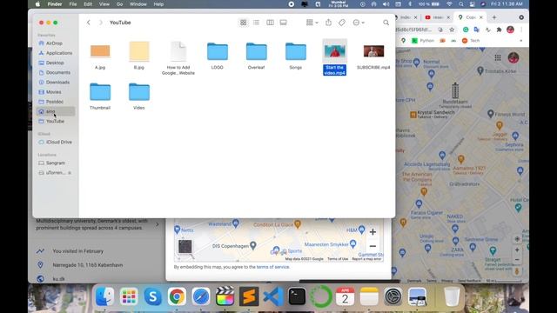This screenshot has width=557, height=313.
Task: Open Terminal from the Dock
Action: [x=297, y=296]
